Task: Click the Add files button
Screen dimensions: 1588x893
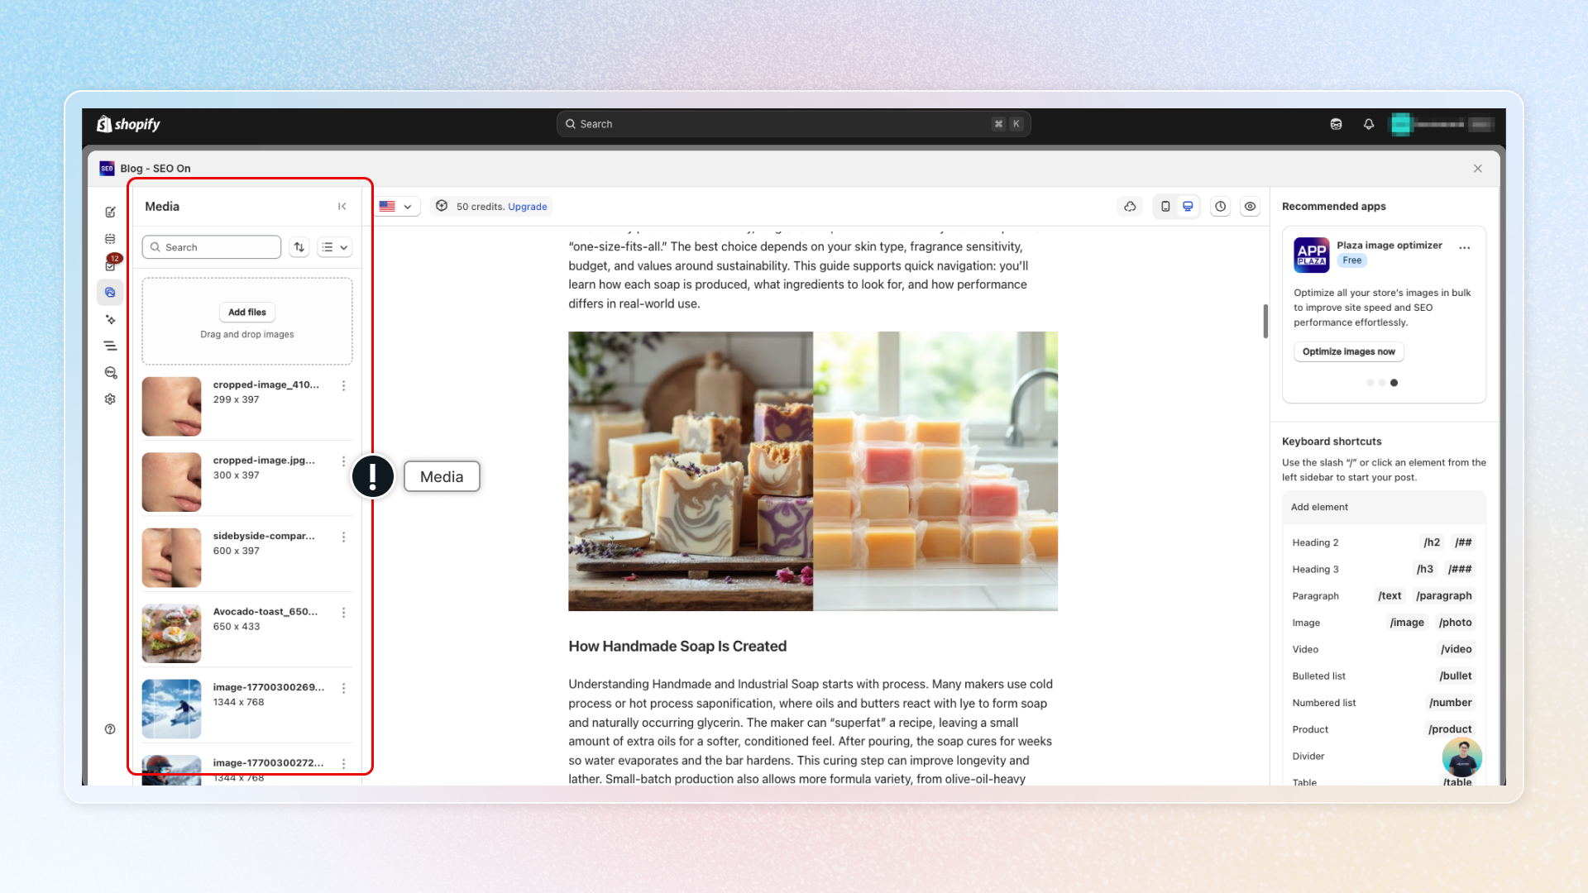Action: 247,313
